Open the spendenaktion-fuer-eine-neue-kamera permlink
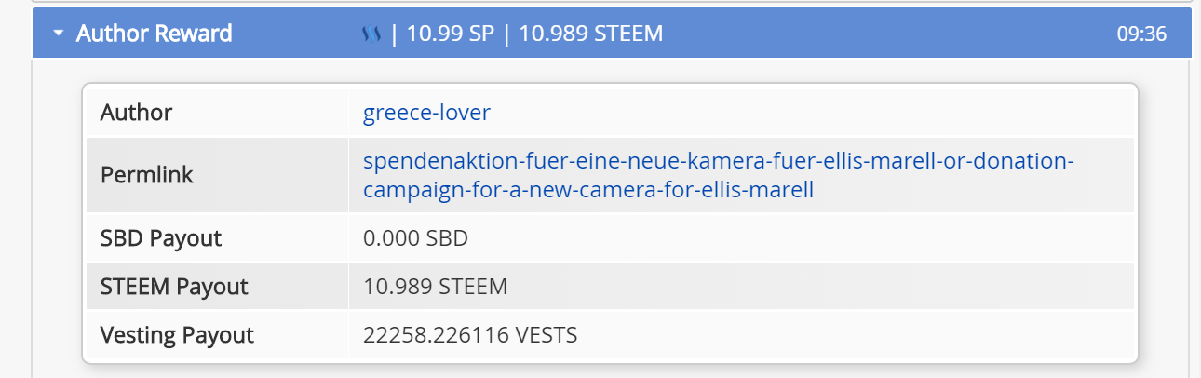Viewport: 1201px width, 378px height. [718, 175]
